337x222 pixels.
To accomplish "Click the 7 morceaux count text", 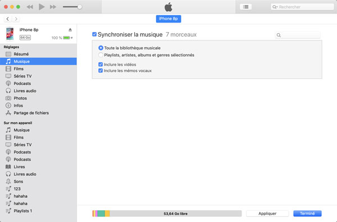I will point(181,34).
